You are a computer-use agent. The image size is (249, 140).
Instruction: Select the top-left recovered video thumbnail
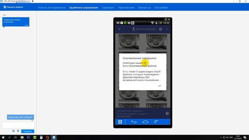(x=129, y=42)
